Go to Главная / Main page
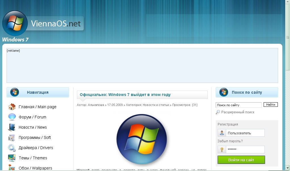This screenshot has height=171, width=290. click(x=37, y=107)
